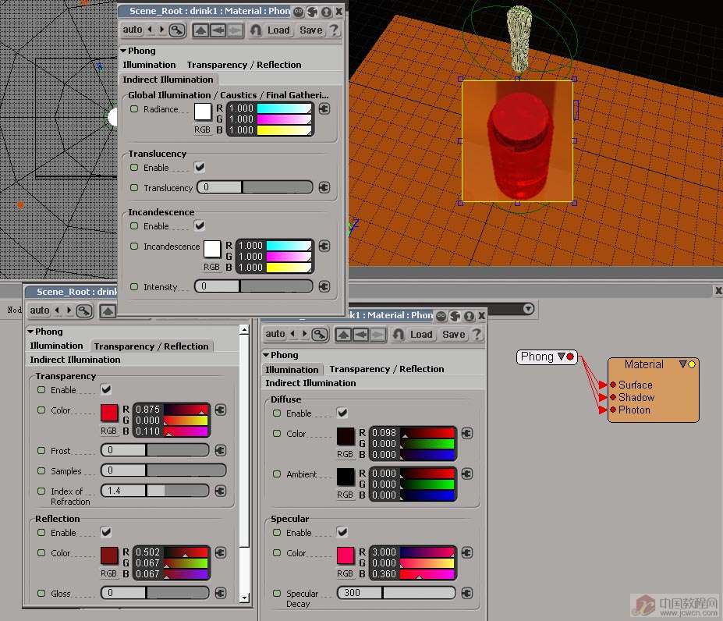
Task: Click the green animation dot next to Radiance
Action: (x=134, y=109)
